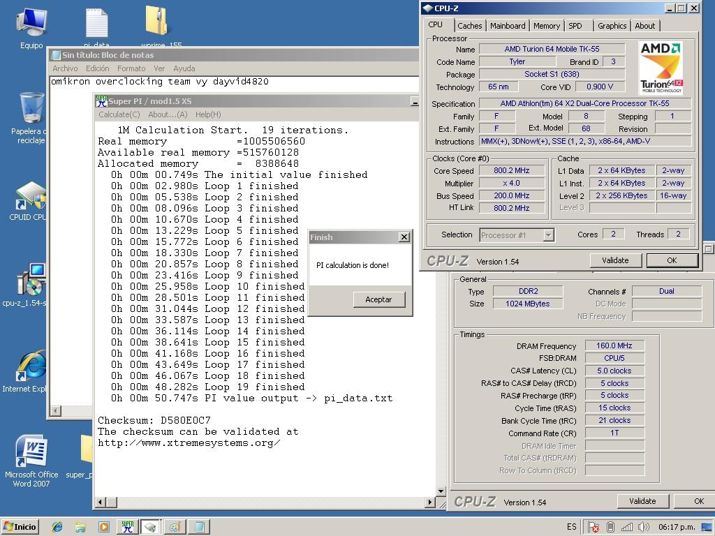The height and width of the screenshot is (536, 715).
Task: Click the Core Speed 800.2 MHz field
Action: pyautogui.click(x=512, y=170)
